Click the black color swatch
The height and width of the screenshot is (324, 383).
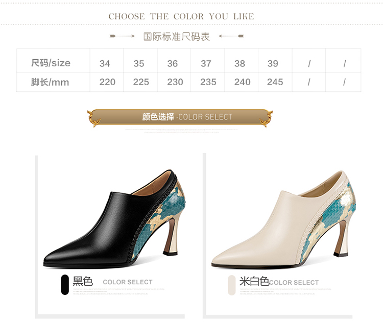pos(65,285)
